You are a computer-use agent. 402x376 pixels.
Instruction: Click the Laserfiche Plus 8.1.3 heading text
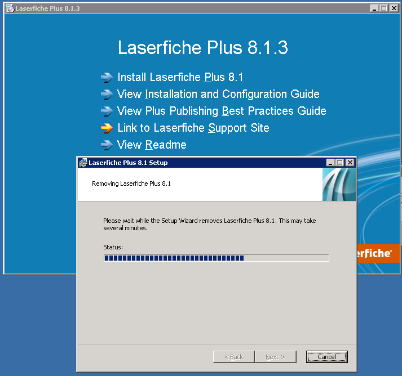203,48
